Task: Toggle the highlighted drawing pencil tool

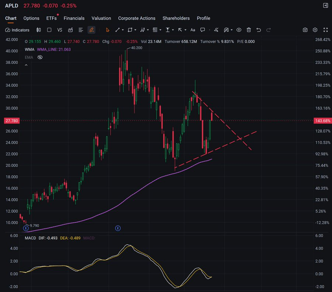Action: 91,30
